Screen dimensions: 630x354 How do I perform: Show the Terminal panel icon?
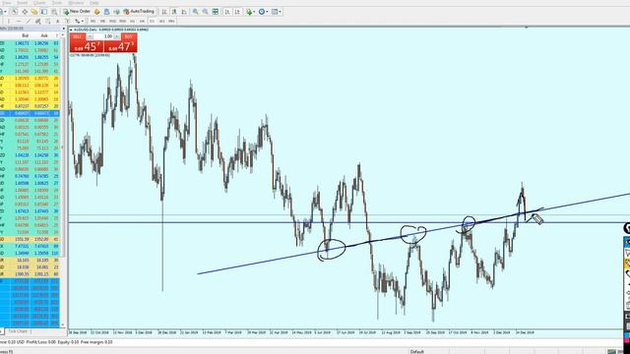(x=44, y=12)
